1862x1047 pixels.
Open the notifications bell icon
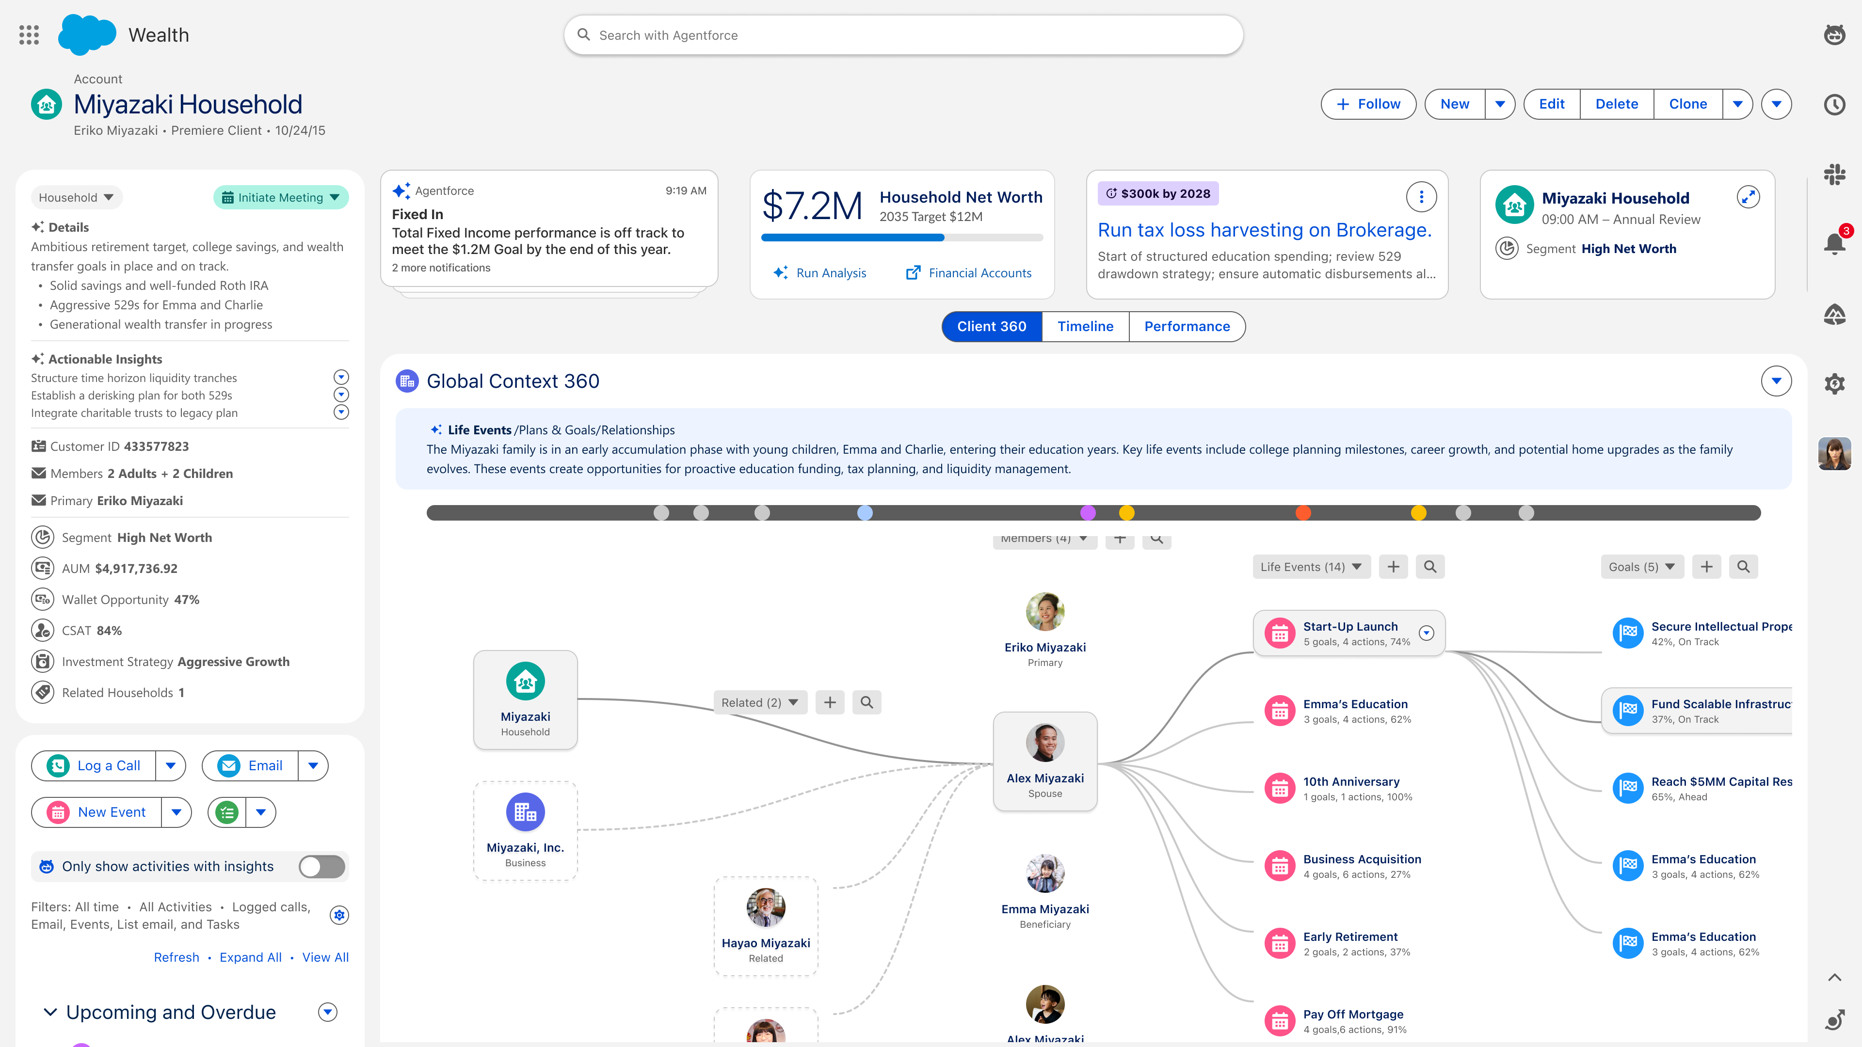click(1834, 243)
